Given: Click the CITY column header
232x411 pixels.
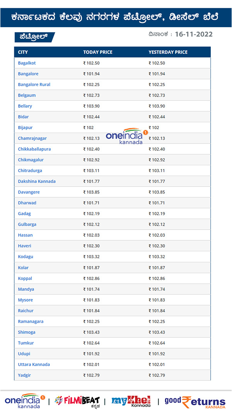Looking at the screenshot, I should (23, 52).
